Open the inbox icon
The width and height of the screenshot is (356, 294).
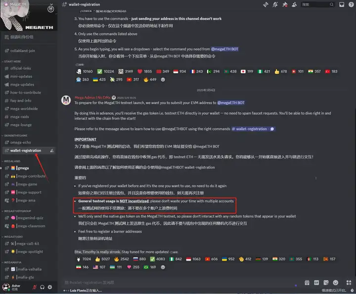click(342, 4)
